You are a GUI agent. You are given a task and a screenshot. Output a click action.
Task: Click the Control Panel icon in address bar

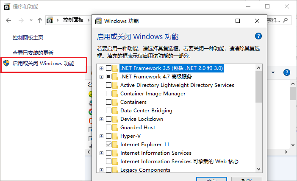(x=50, y=20)
